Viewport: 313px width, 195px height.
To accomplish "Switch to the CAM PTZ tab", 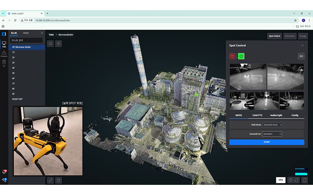I will click(x=257, y=115).
